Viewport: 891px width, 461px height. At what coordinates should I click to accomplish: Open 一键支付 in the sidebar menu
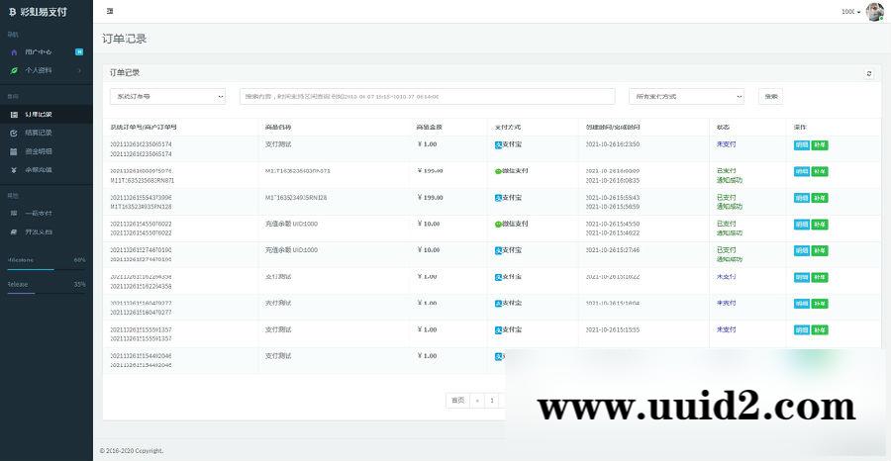[39, 213]
